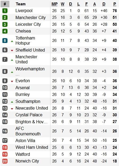Screen dimensions: 119x166
Task: Click green up arrow beside Tottenham Hotspur
Action: point(12,41)
